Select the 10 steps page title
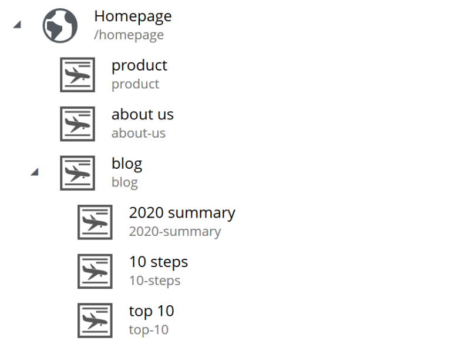 point(159,262)
